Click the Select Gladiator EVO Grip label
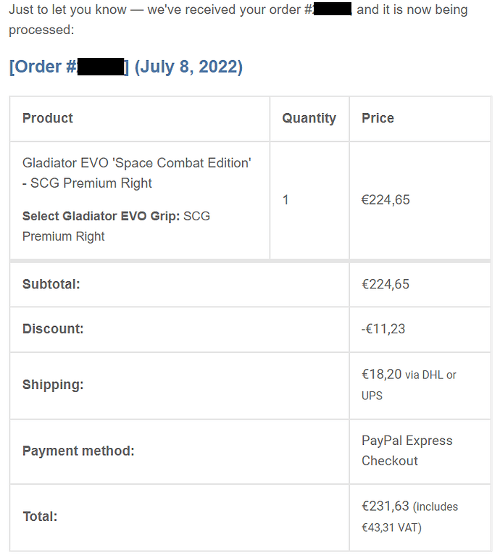The width and height of the screenshot is (500, 558). tap(101, 216)
